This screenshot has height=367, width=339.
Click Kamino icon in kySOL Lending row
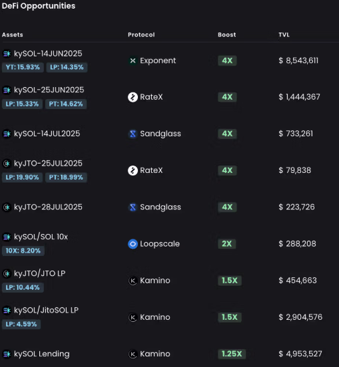(133, 354)
